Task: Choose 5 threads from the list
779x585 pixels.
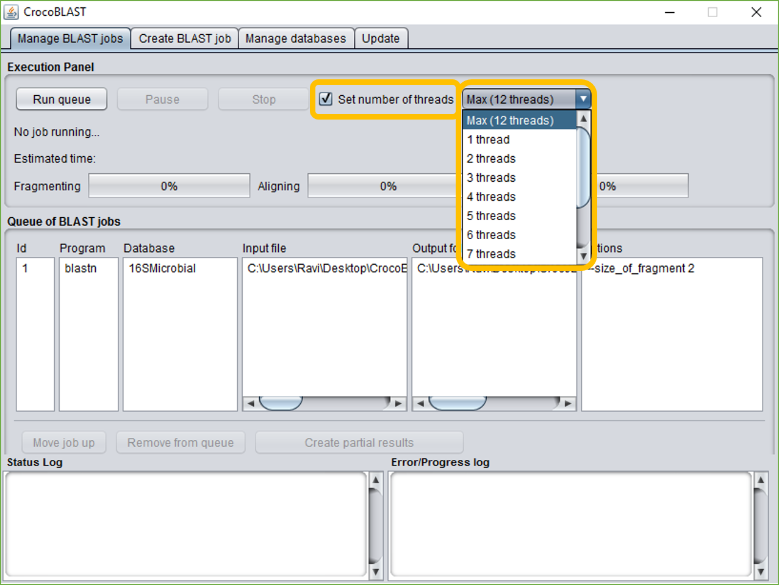Action: (519, 216)
